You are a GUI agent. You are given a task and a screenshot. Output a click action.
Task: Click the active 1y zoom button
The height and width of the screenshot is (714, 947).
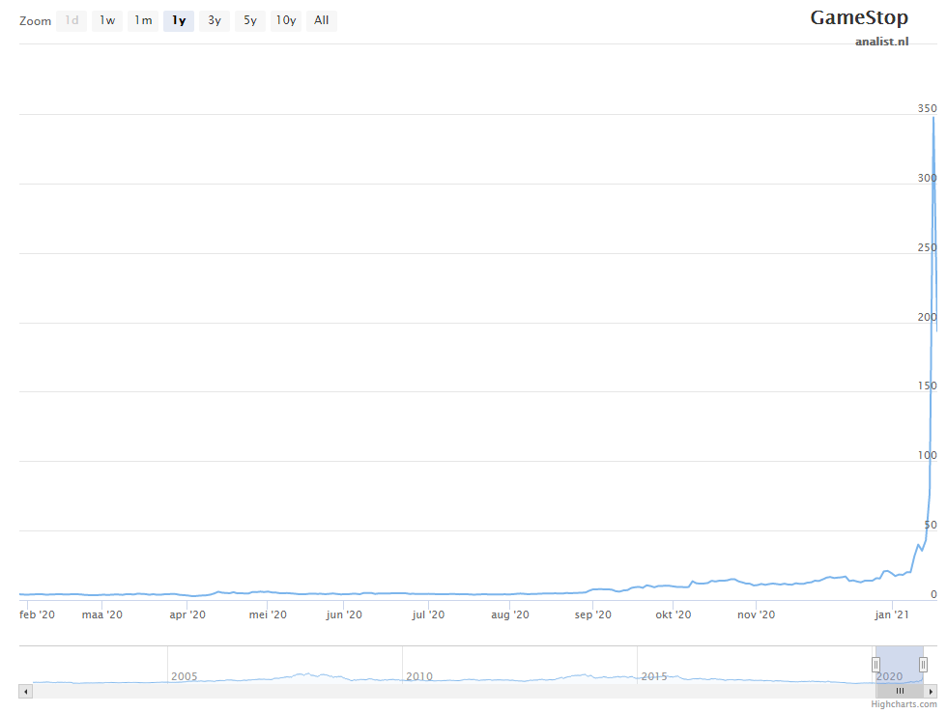click(x=179, y=20)
